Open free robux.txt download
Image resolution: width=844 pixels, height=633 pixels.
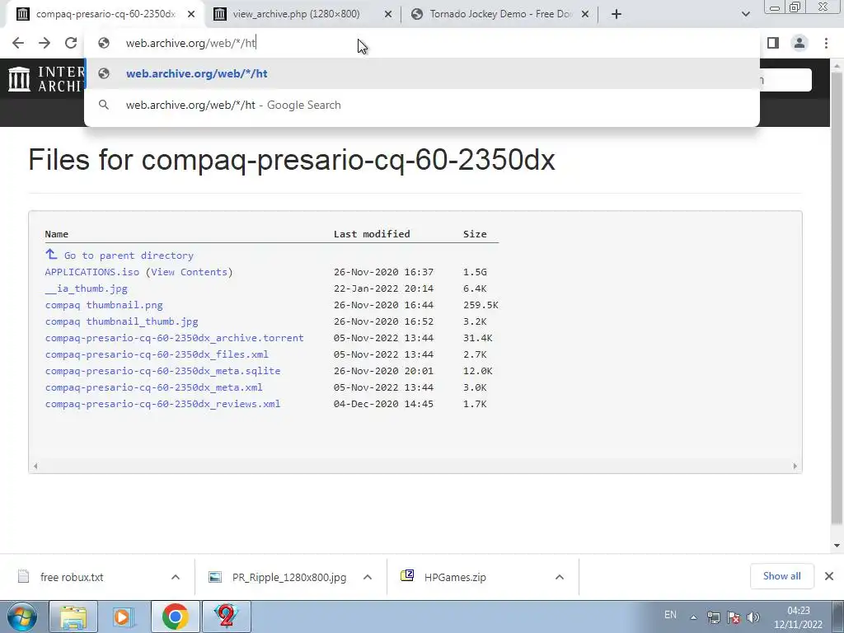(72, 578)
